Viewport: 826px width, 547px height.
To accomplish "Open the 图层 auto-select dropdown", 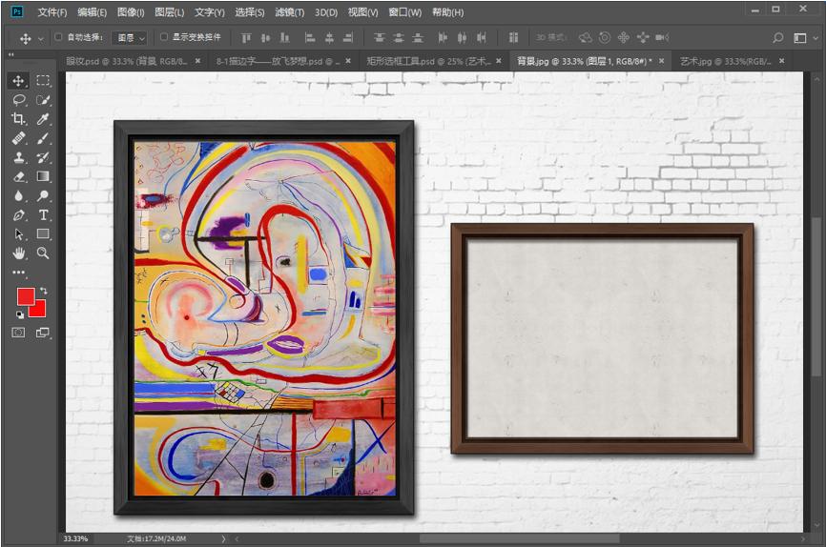I will [x=130, y=38].
